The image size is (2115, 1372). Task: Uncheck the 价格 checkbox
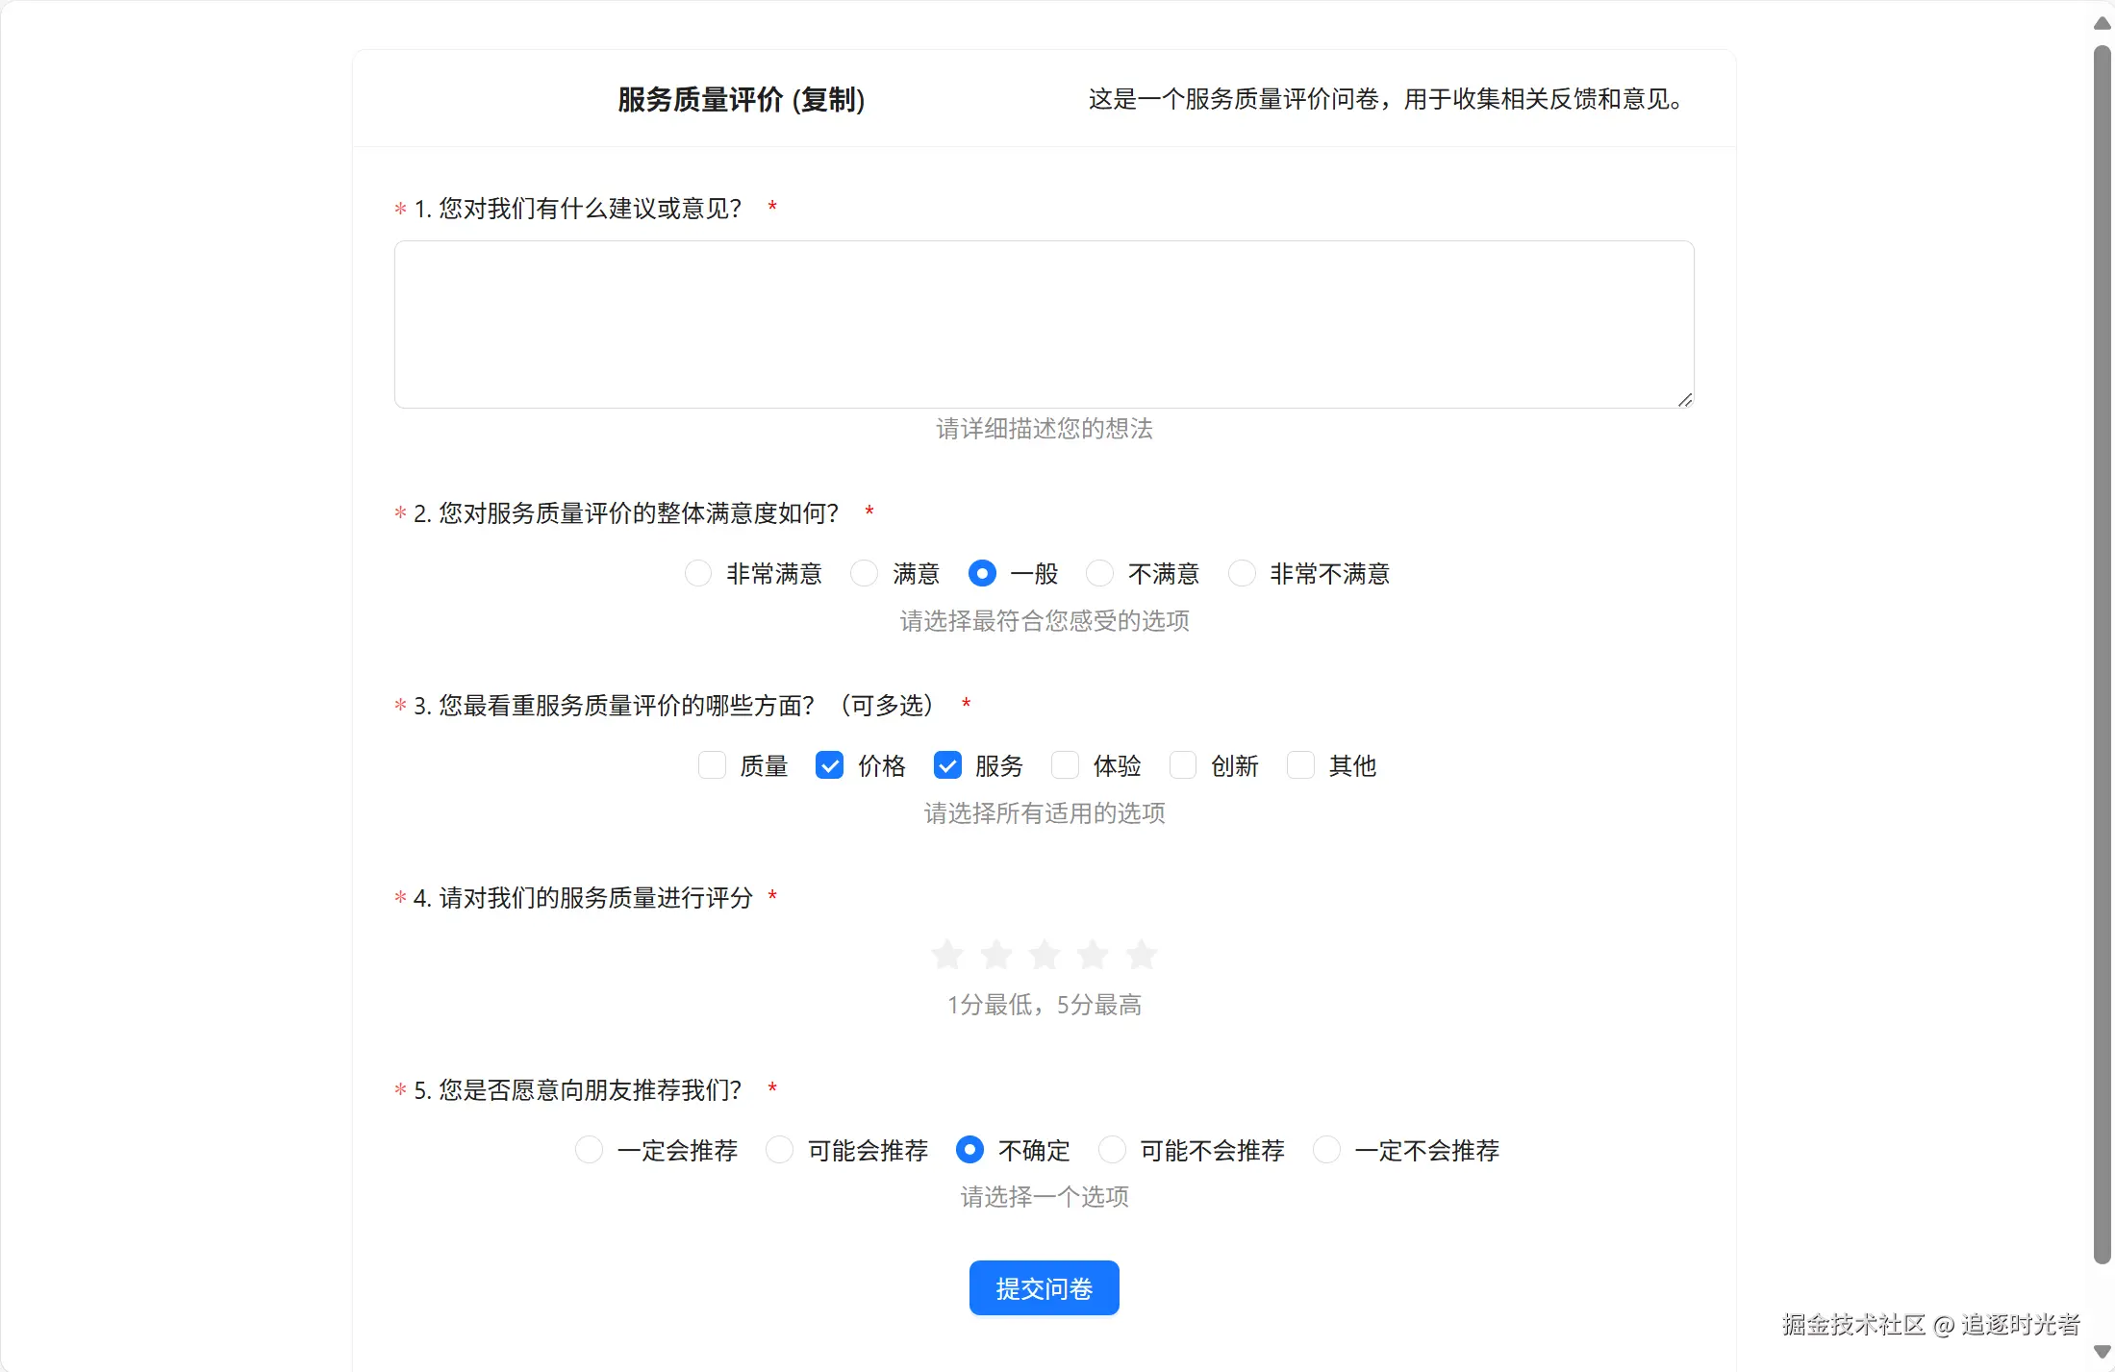[x=829, y=765]
